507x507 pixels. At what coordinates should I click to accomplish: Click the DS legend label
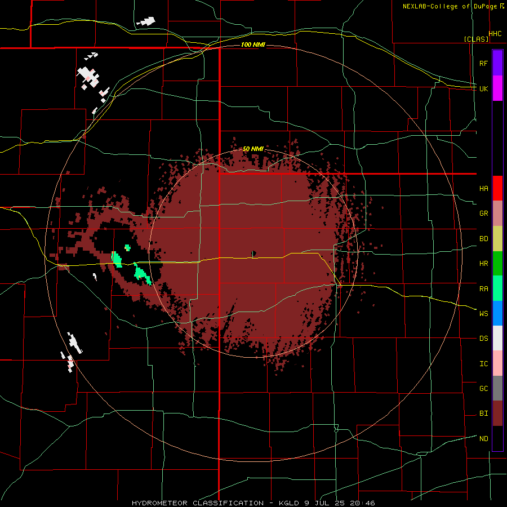483,338
